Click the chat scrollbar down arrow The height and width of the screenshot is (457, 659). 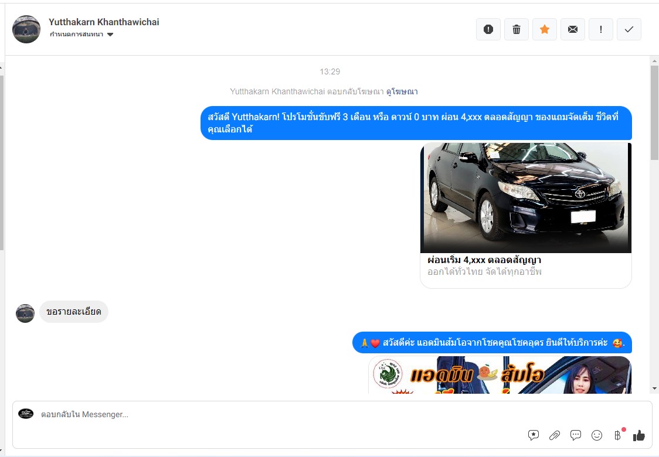coord(654,388)
